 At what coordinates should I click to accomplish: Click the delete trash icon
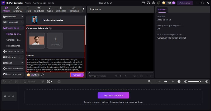(16, 81)
